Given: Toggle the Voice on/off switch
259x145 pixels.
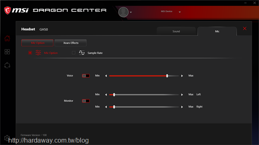Looking at the screenshot, I should coord(86,76).
